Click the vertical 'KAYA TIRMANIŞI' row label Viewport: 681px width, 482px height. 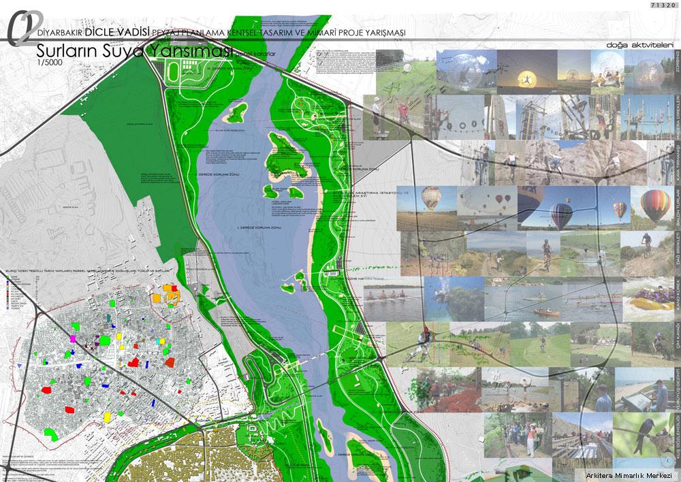[677, 163]
